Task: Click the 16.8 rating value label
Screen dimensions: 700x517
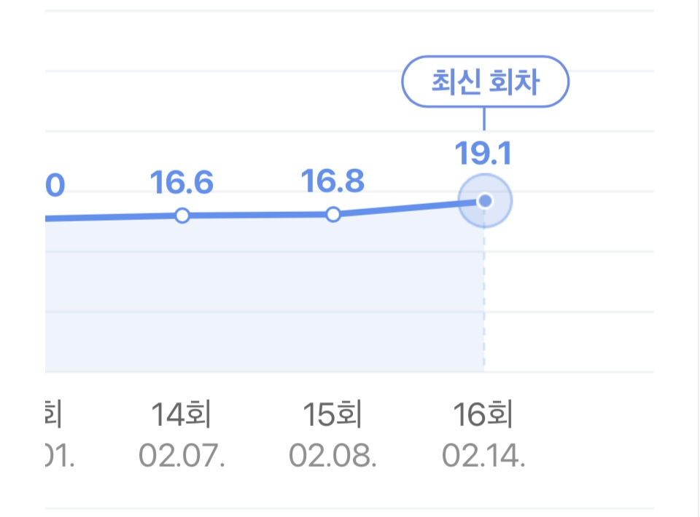Action: 333,182
